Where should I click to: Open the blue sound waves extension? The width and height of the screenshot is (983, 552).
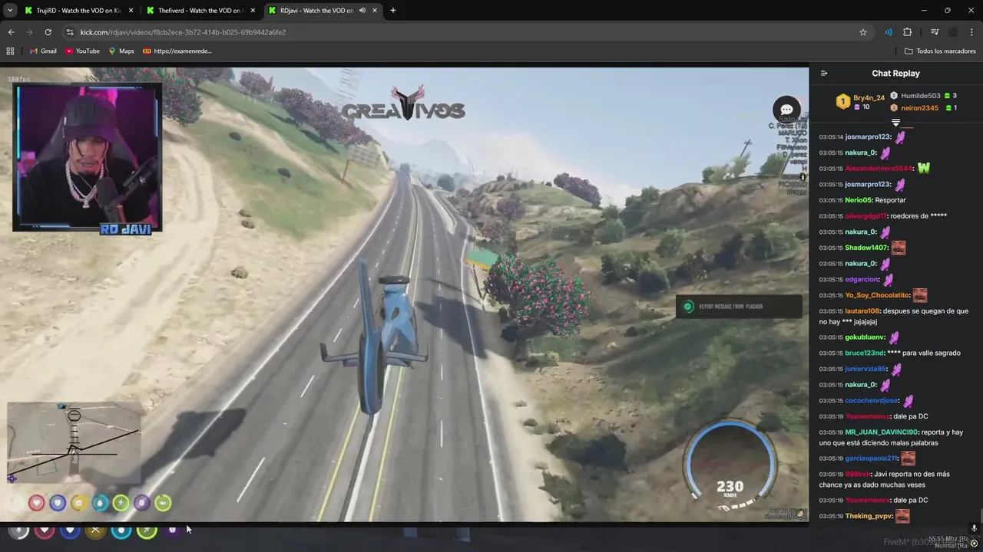pos(889,32)
